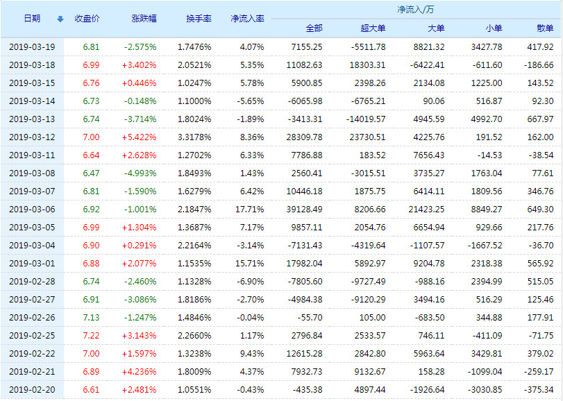Click the 换手率 column header
This screenshot has height=401, width=563.
coord(199,19)
